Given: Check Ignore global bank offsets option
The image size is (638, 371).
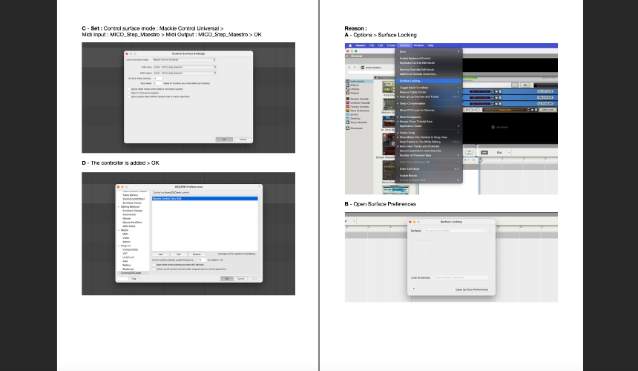Looking at the screenshot, I should 129,96.
